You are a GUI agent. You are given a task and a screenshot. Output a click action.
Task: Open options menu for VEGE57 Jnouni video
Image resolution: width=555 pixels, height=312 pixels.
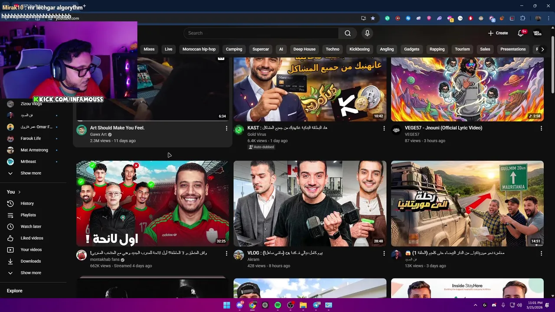(x=541, y=128)
